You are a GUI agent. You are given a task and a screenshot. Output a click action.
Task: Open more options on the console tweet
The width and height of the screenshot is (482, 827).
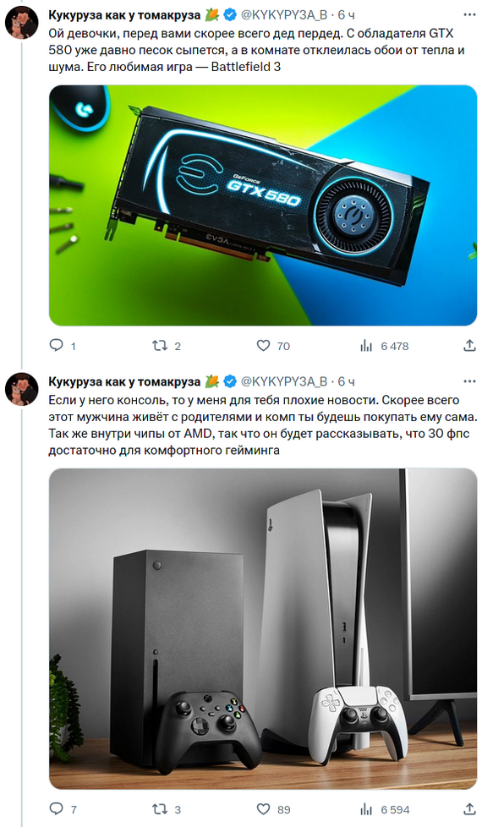coord(469,381)
